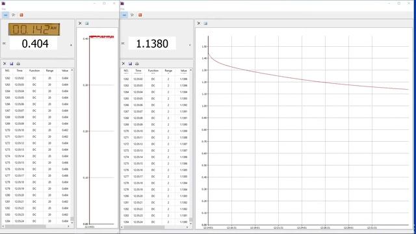Sort left table by Time column header
This screenshot has width=416, height=234.
(x=19, y=71)
